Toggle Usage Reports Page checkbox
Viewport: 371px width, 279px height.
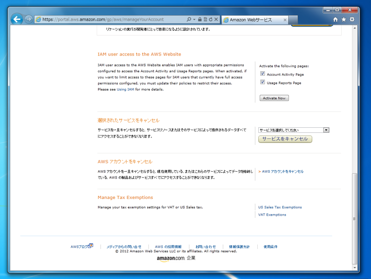coord(263,82)
